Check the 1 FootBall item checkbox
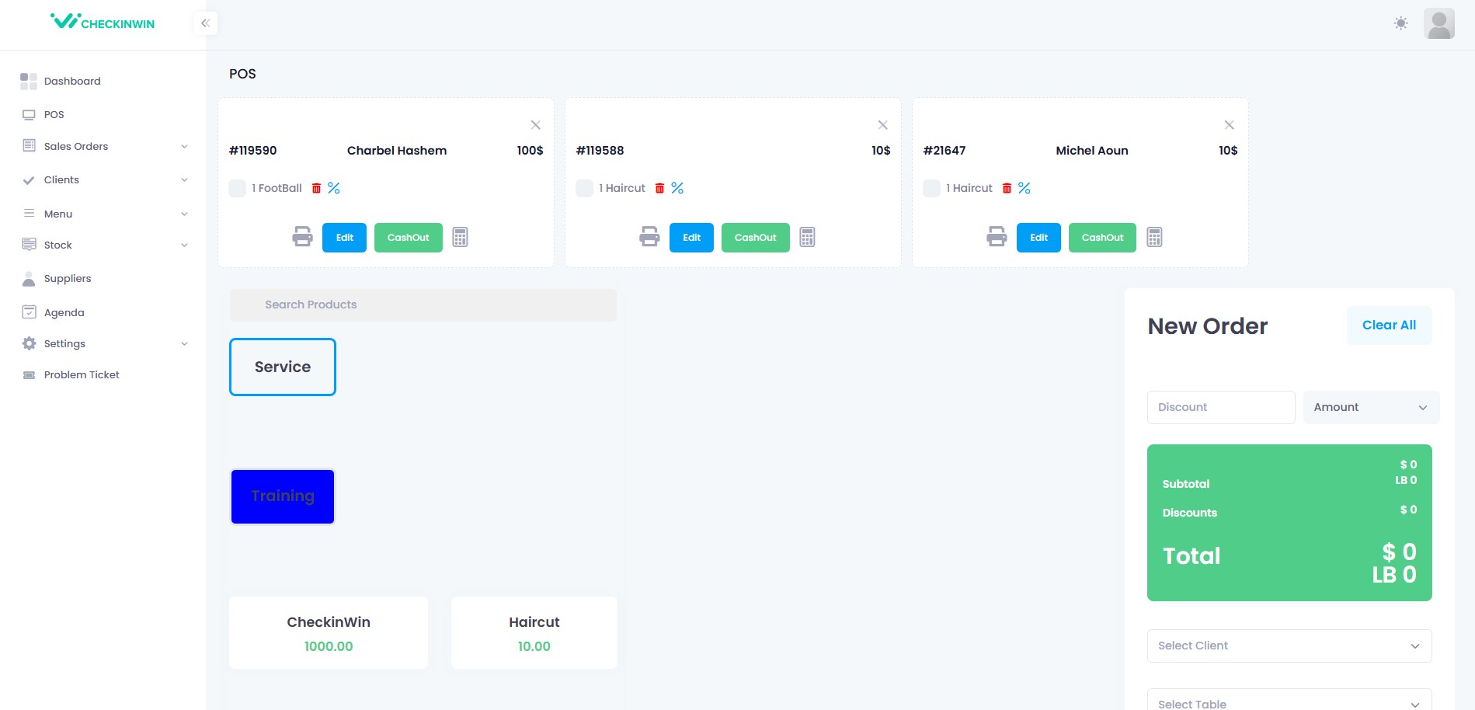The height and width of the screenshot is (710, 1475). click(237, 188)
